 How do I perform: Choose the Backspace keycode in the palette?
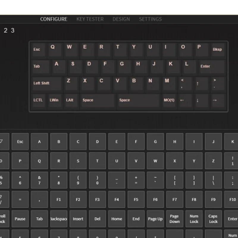(x=59, y=219)
